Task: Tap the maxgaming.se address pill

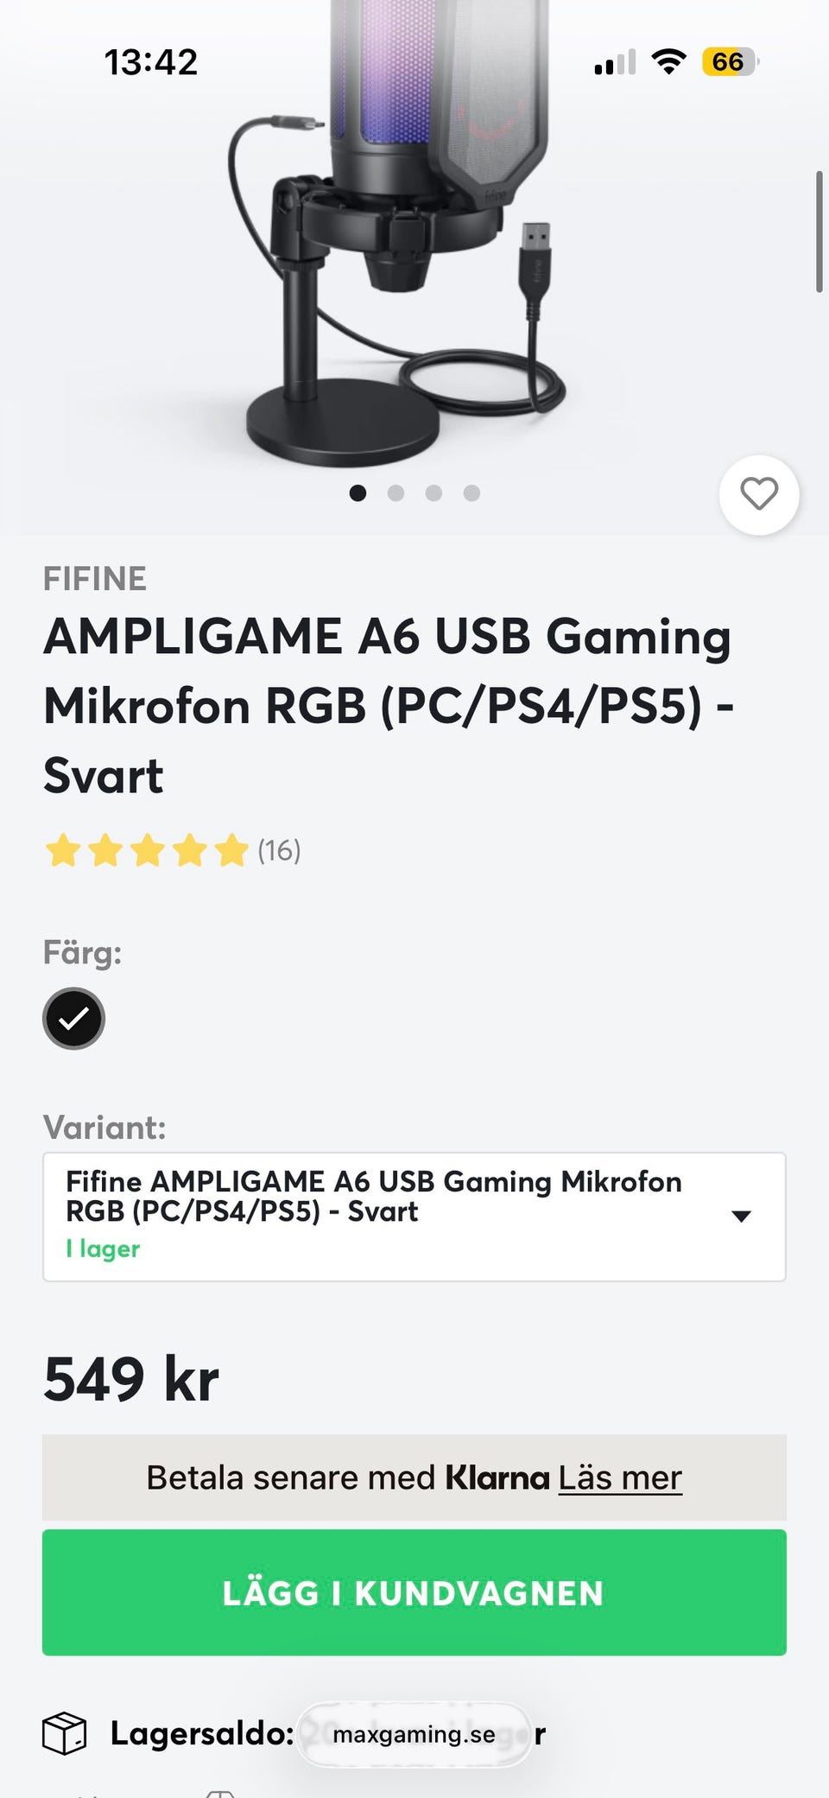Action: (x=414, y=1734)
